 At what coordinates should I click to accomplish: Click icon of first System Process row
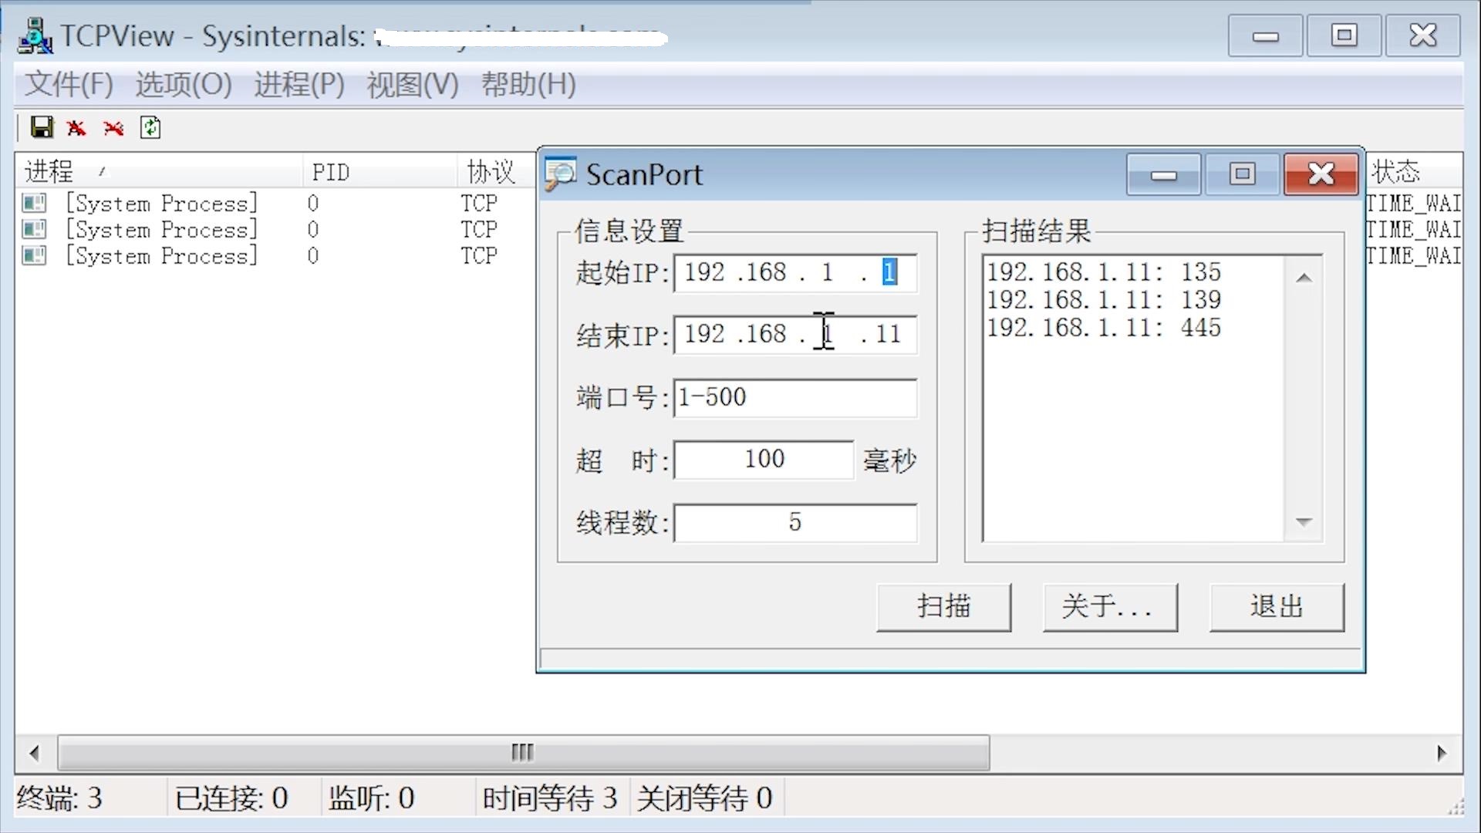click(34, 204)
